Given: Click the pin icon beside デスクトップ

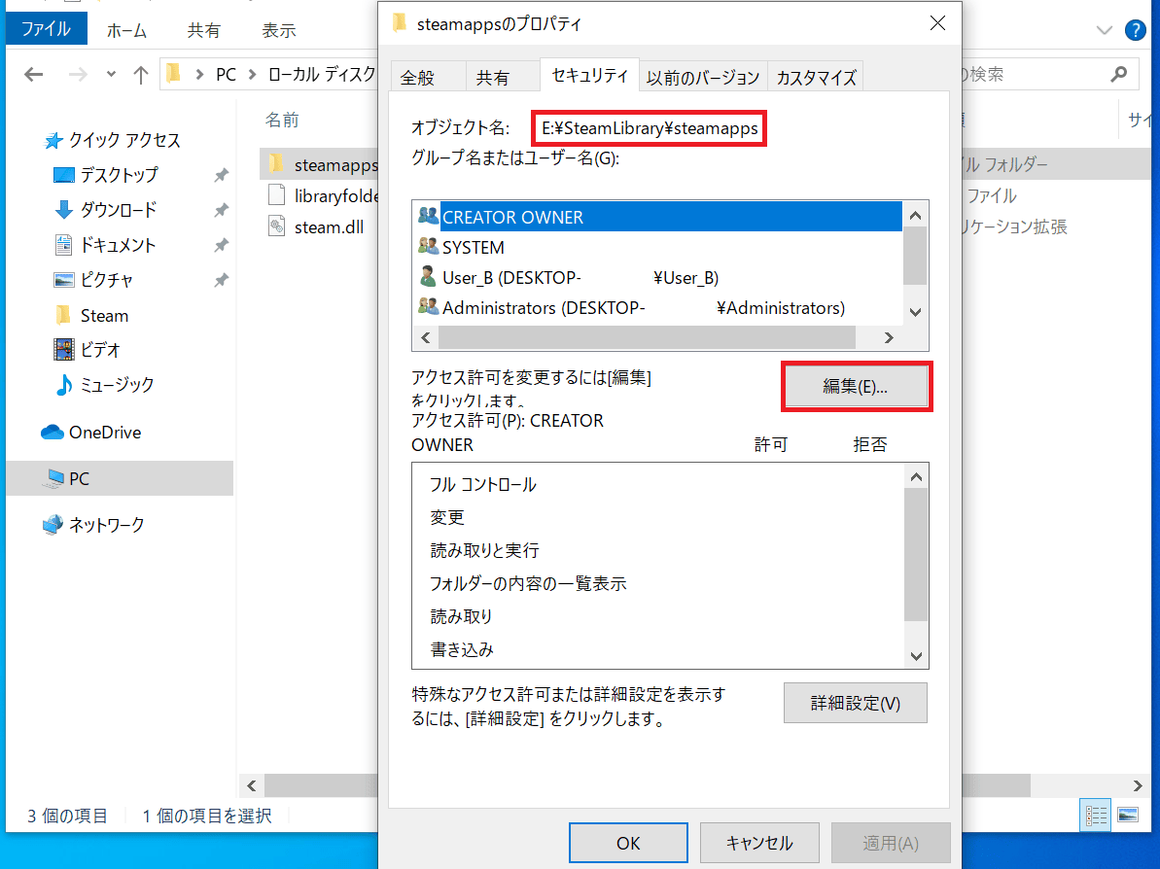Looking at the screenshot, I should (221, 175).
